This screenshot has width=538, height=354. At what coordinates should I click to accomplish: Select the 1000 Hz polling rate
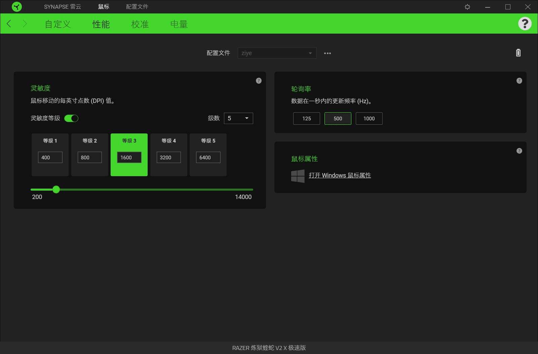[x=369, y=118]
